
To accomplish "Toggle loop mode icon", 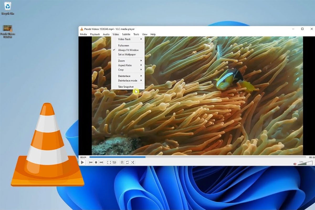I will (x=127, y=162).
